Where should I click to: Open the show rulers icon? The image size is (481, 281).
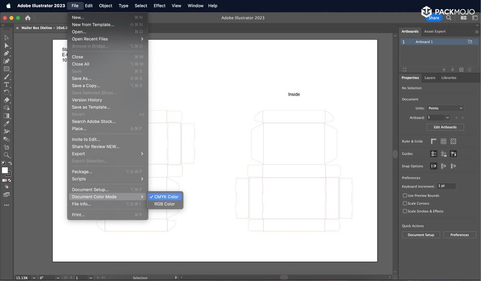[433, 141]
